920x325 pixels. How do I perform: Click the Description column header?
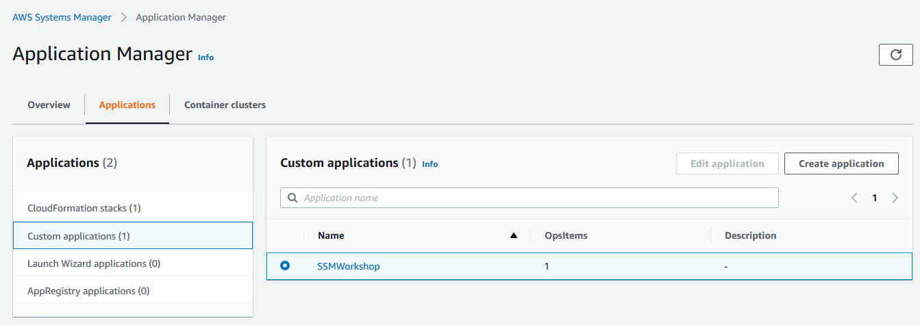click(751, 235)
